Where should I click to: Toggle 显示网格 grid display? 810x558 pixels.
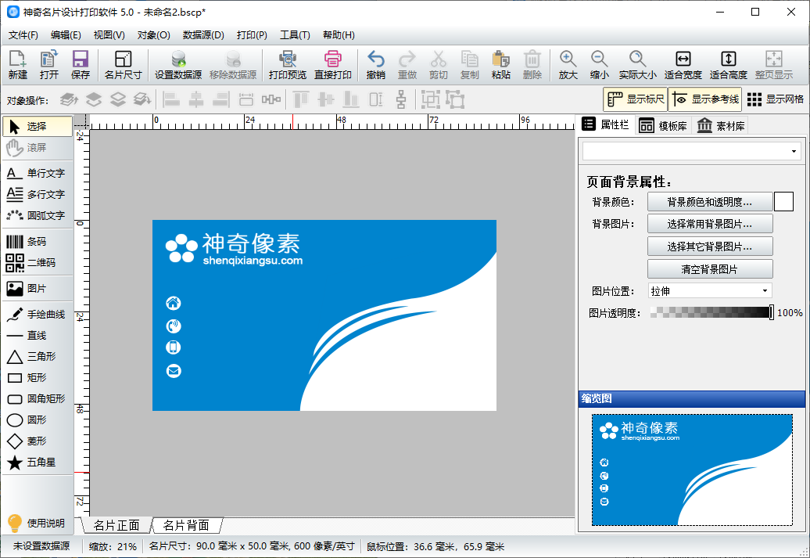(x=775, y=99)
